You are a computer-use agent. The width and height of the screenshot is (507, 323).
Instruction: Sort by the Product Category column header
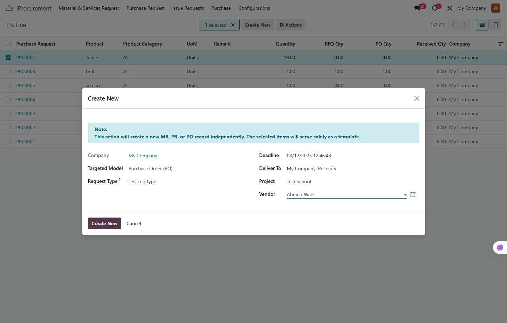(143, 44)
